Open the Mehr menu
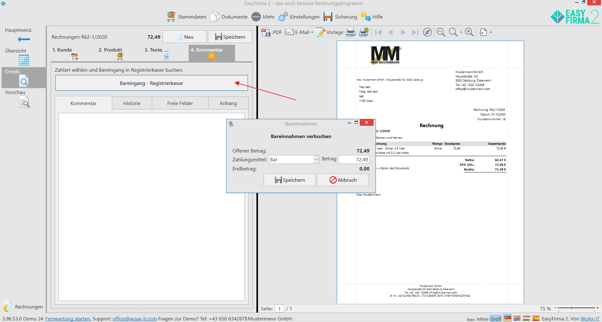 tap(263, 17)
